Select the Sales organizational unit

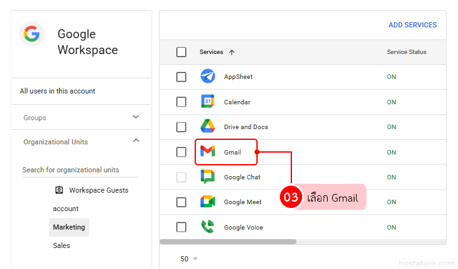point(61,245)
